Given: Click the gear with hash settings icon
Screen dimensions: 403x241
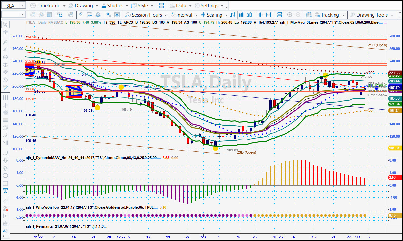Looking at the screenshot, I should (x=109, y=15).
